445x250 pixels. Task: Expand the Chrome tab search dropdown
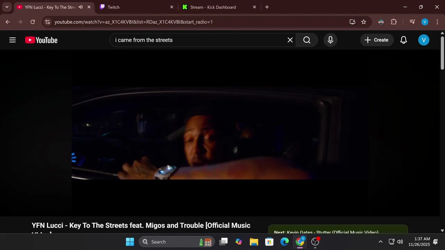point(7,7)
